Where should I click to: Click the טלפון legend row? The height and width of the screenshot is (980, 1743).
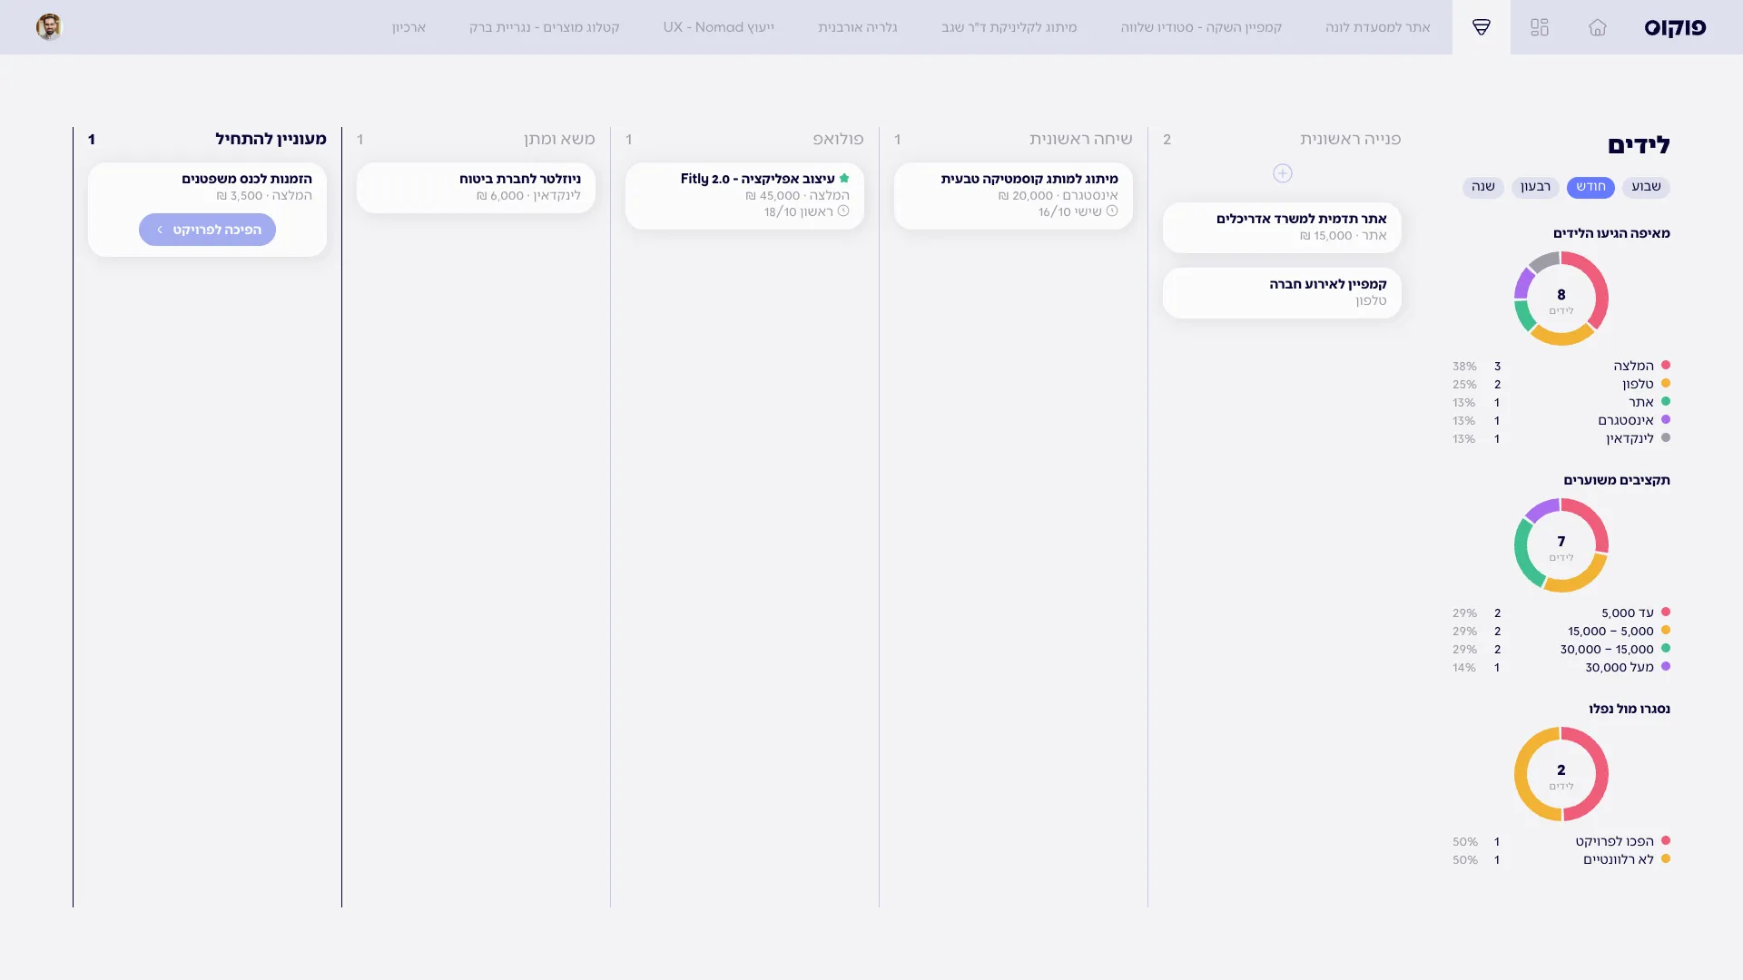tap(1561, 384)
